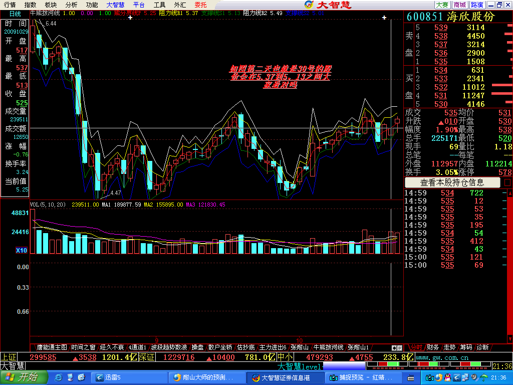The width and height of the screenshot is (513, 385).
Task: Click right arrow of indicator tab scroller
Action: tap(400, 348)
